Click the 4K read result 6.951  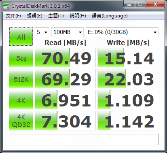[x=65, y=100]
